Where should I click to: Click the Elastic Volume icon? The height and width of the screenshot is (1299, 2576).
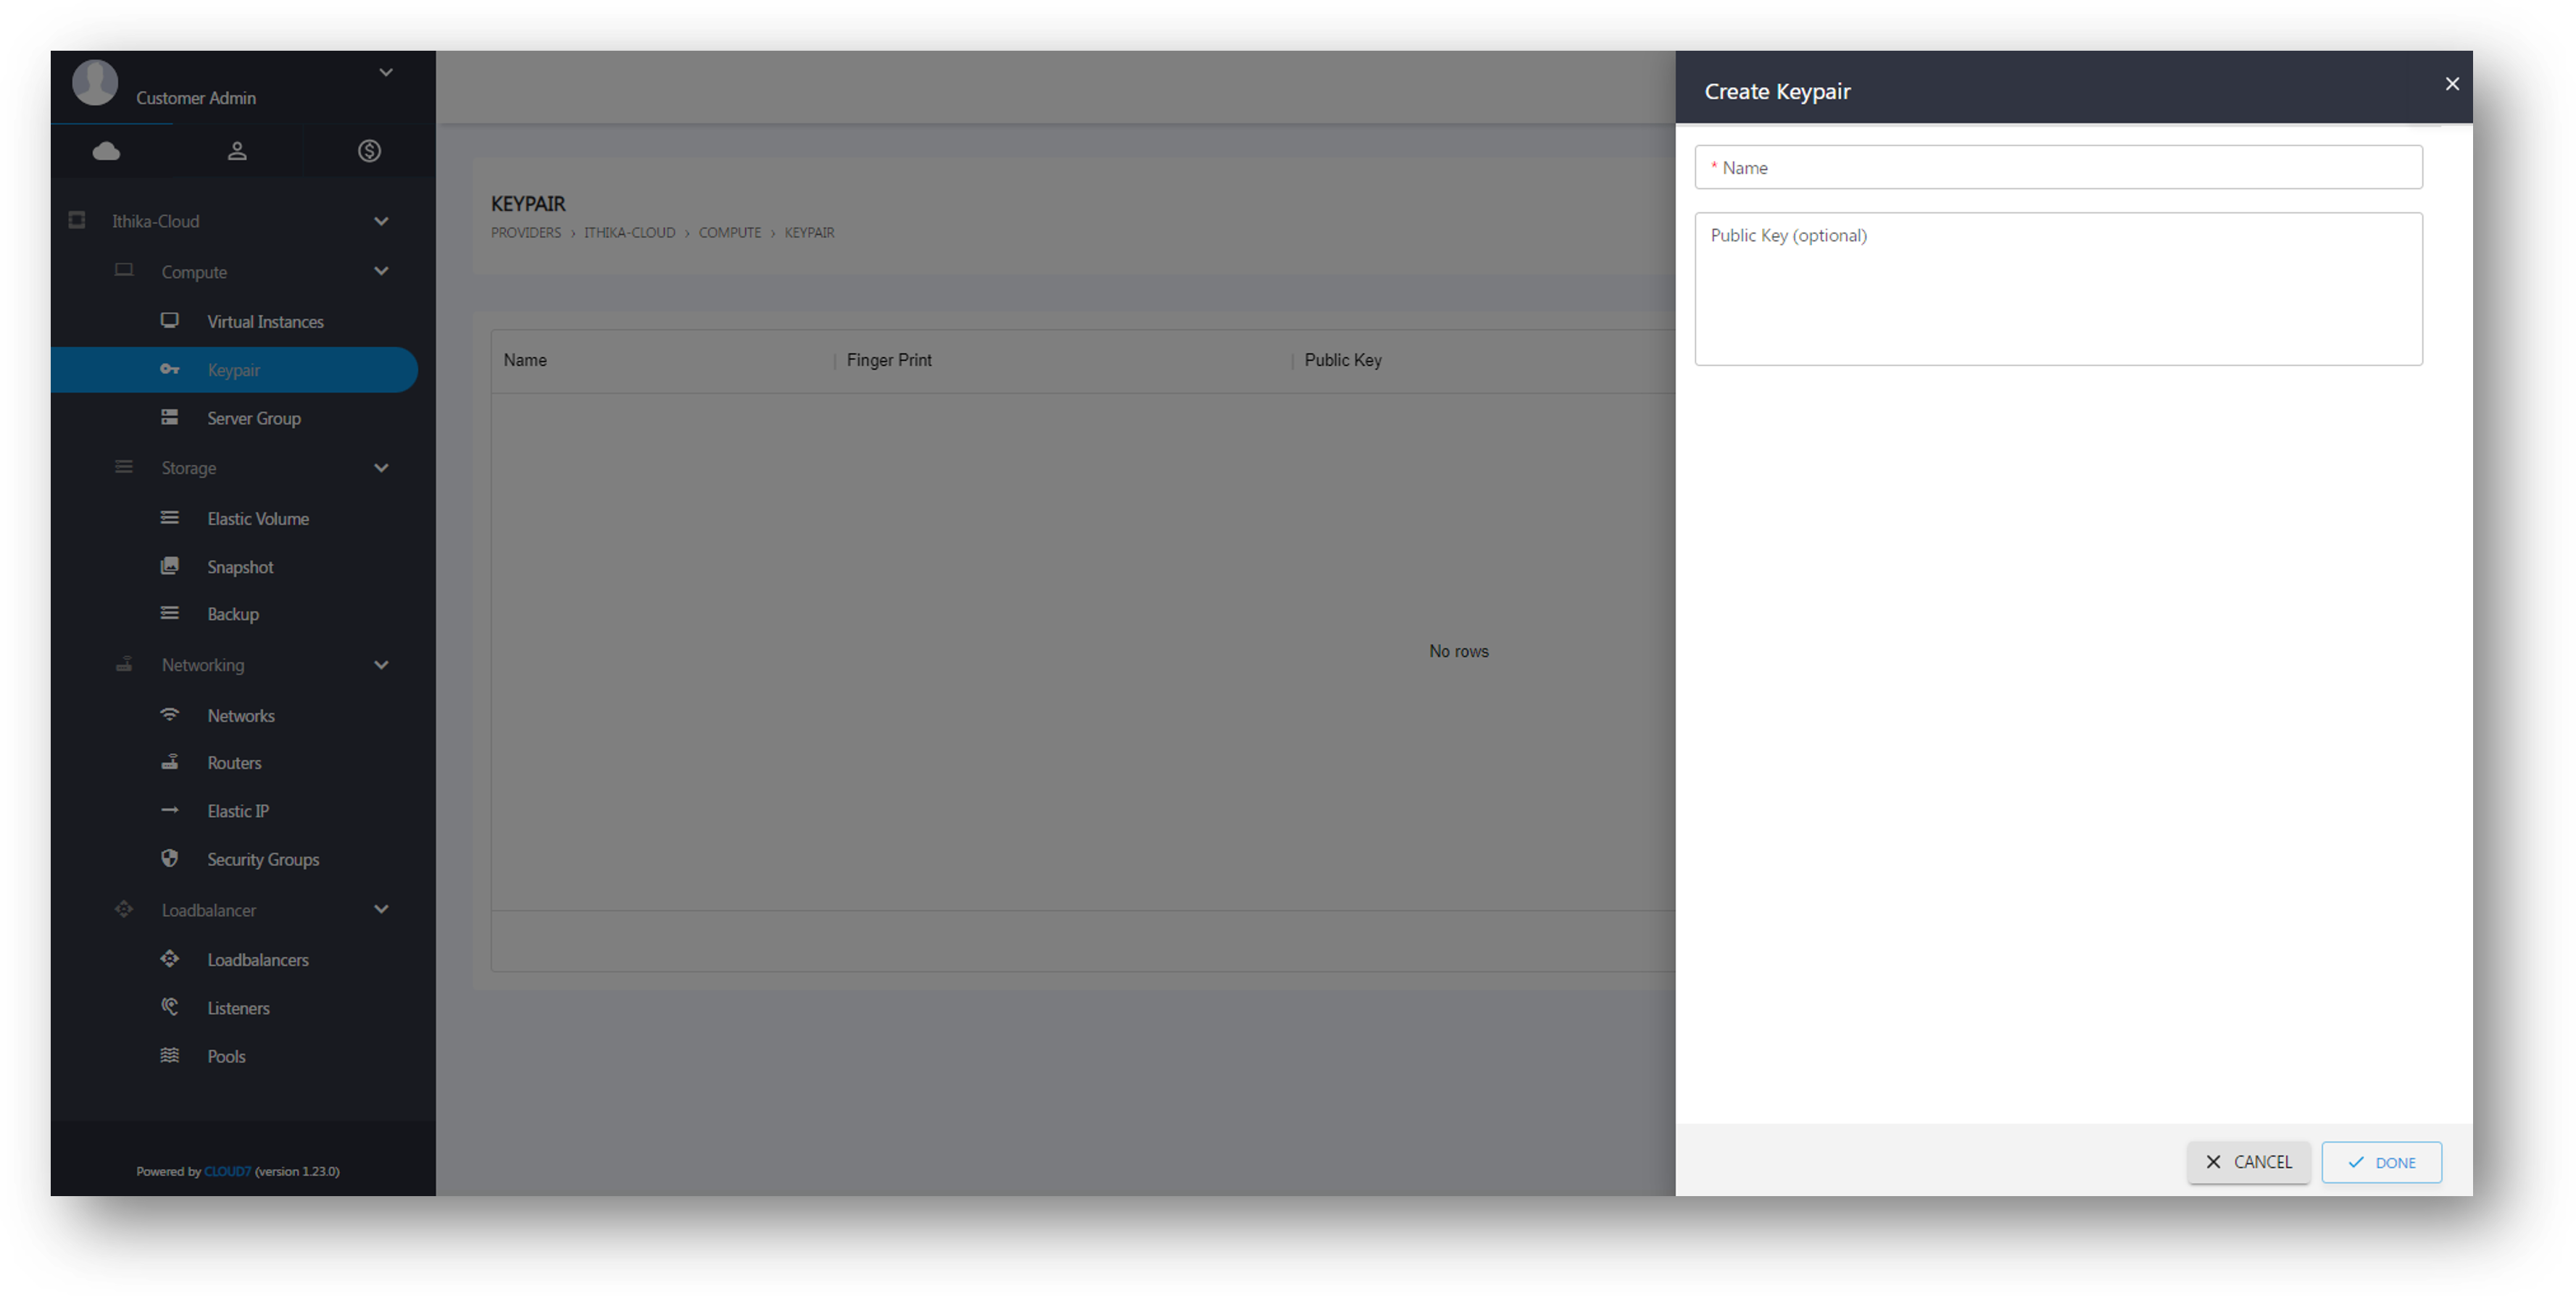[x=170, y=517]
